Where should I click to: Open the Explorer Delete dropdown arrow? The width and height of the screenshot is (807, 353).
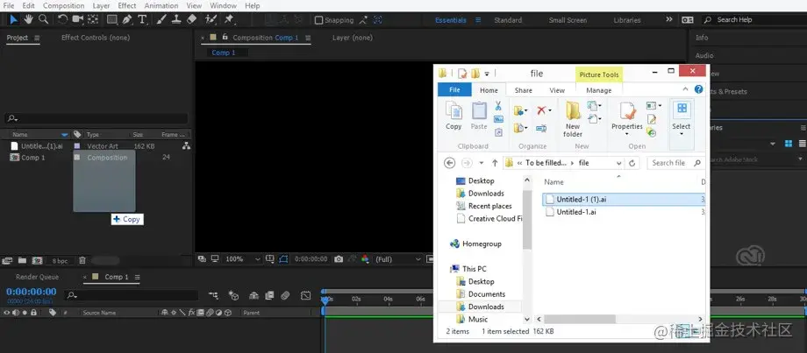(x=550, y=110)
